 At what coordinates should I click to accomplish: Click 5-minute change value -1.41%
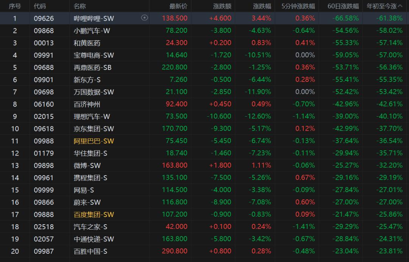coord(303,227)
